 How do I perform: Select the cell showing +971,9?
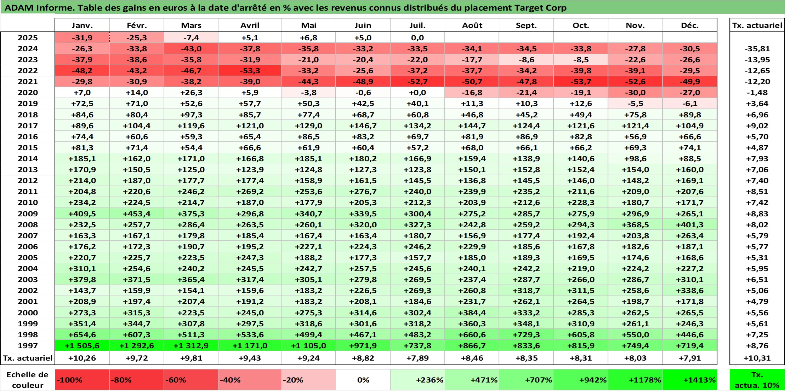363,345
